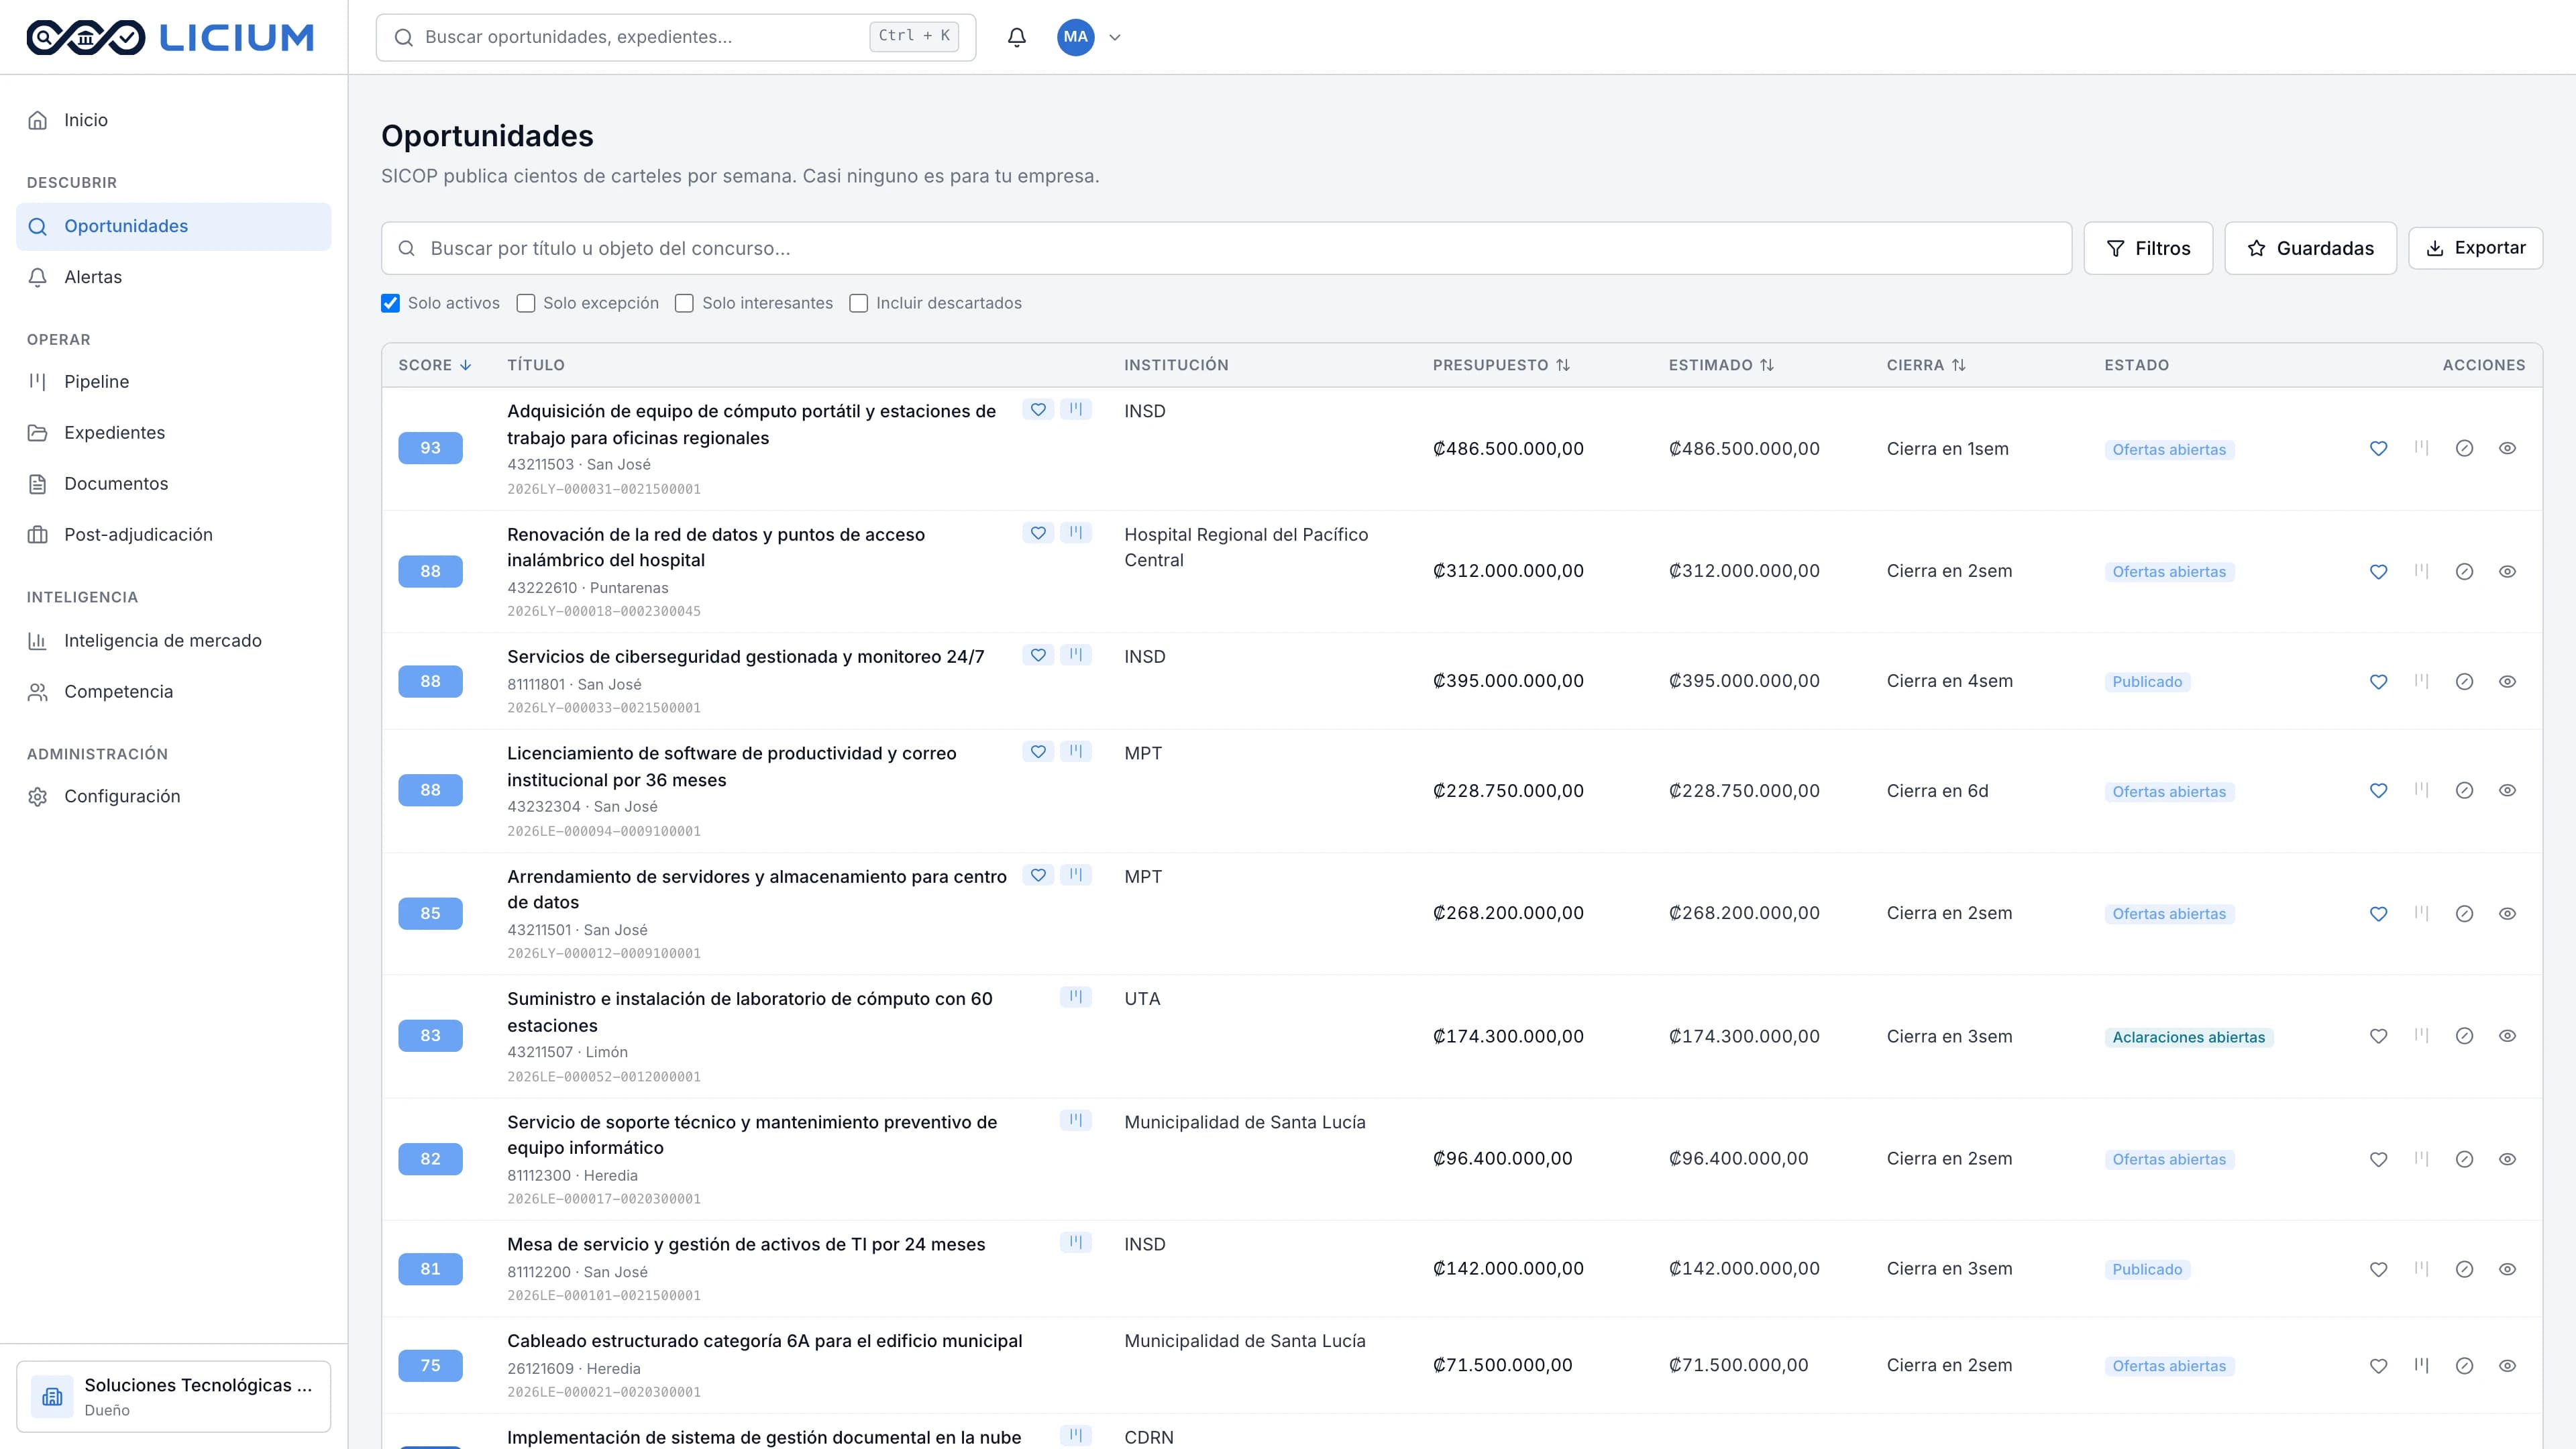Show Guardadas searches

tap(2310, 248)
